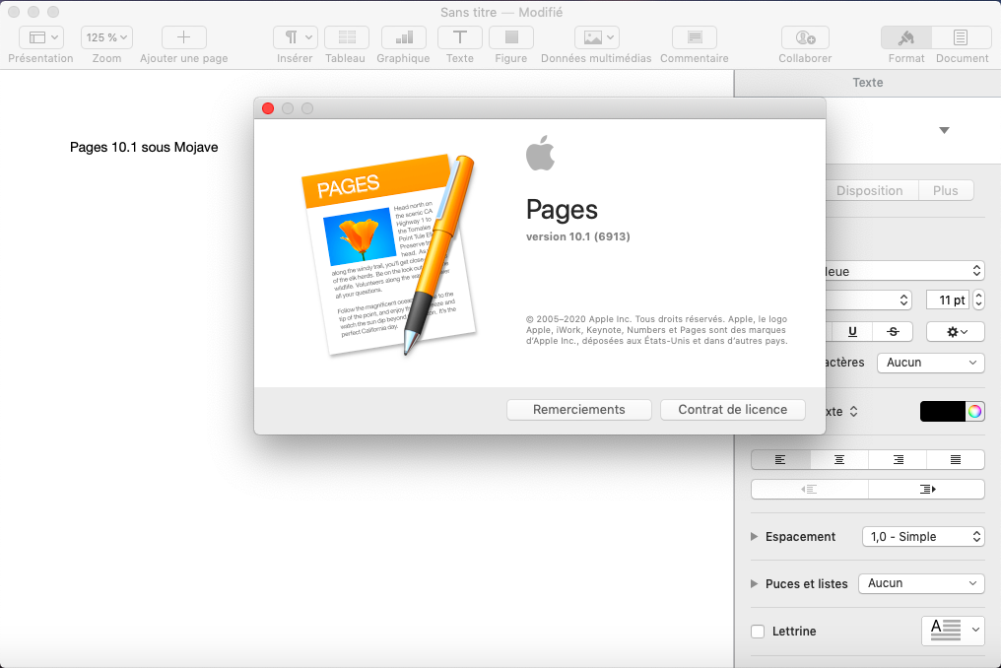Align text right
1001x668 pixels.
tap(898, 460)
